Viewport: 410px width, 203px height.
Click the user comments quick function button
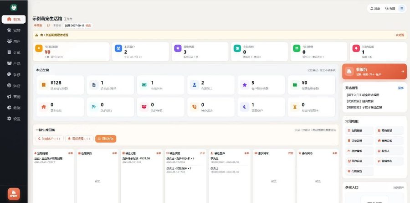359,161
